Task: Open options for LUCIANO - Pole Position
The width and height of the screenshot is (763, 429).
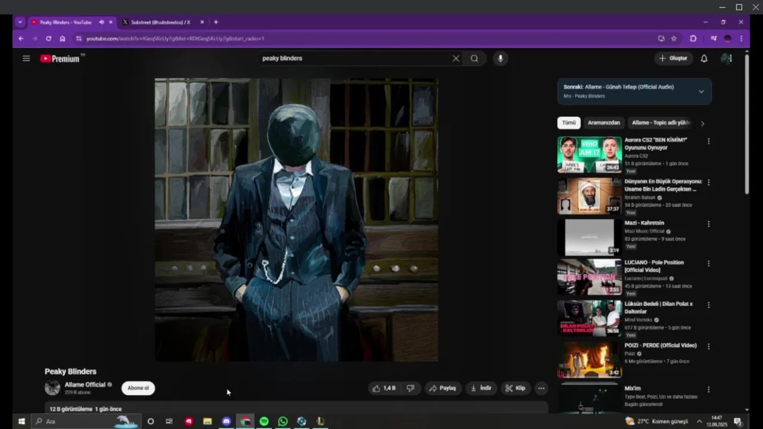Action: [x=709, y=263]
